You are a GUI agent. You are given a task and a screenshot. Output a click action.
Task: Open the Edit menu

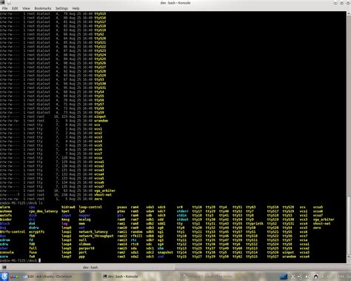pyautogui.click(x=15, y=8)
